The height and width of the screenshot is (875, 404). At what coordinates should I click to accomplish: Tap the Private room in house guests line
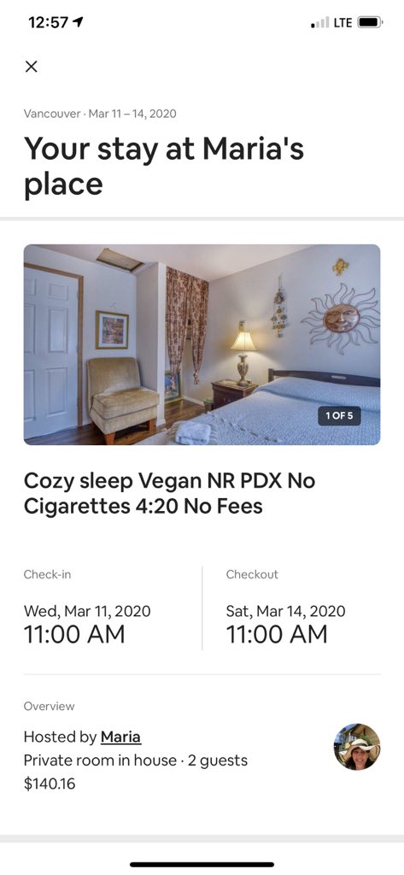(x=136, y=760)
